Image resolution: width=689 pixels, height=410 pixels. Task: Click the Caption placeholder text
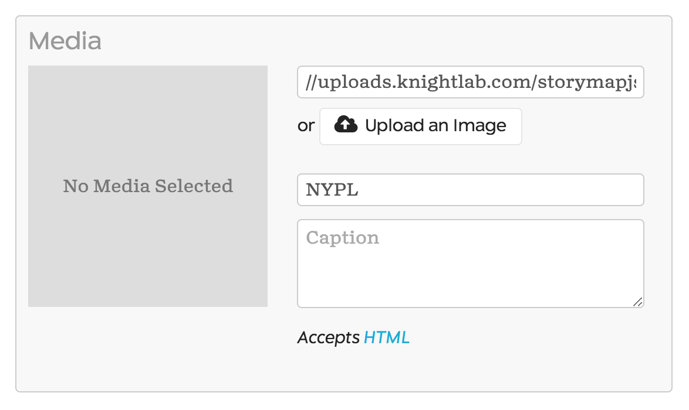click(x=343, y=238)
